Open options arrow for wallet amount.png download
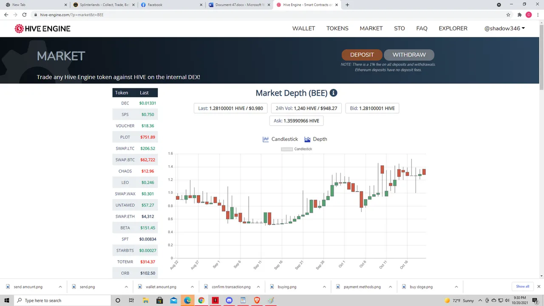Screen dimensions: 544x306 click(x=192, y=287)
